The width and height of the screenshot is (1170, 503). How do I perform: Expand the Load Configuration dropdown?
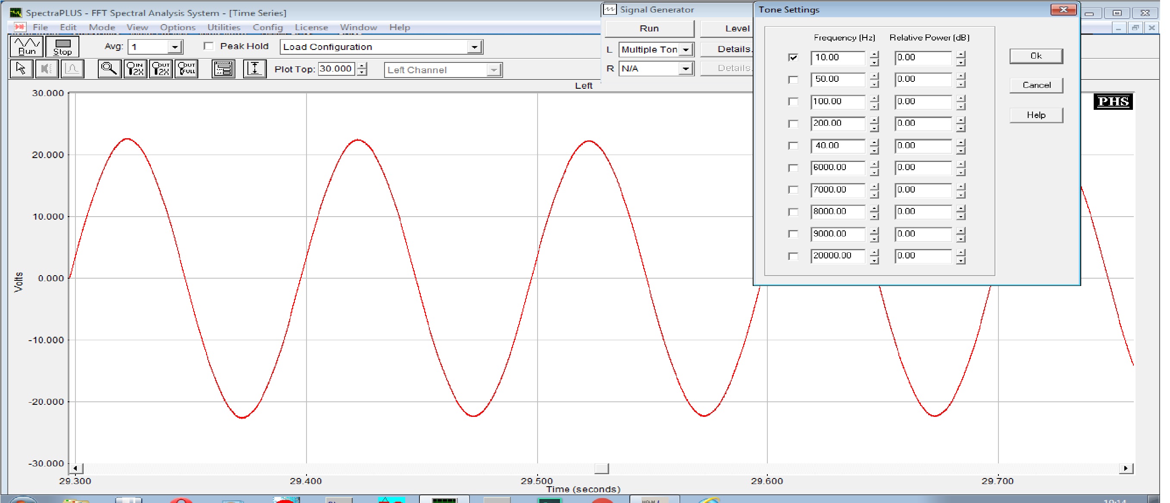click(x=474, y=47)
